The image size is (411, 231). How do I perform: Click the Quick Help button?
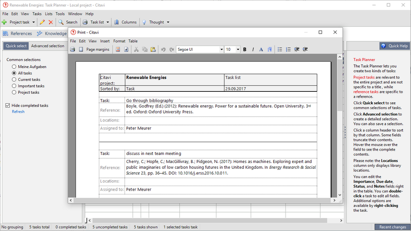[x=395, y=46]
